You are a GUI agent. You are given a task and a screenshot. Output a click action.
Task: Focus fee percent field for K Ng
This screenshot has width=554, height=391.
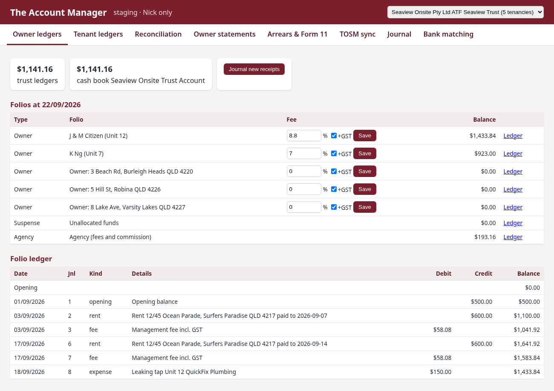304,154
